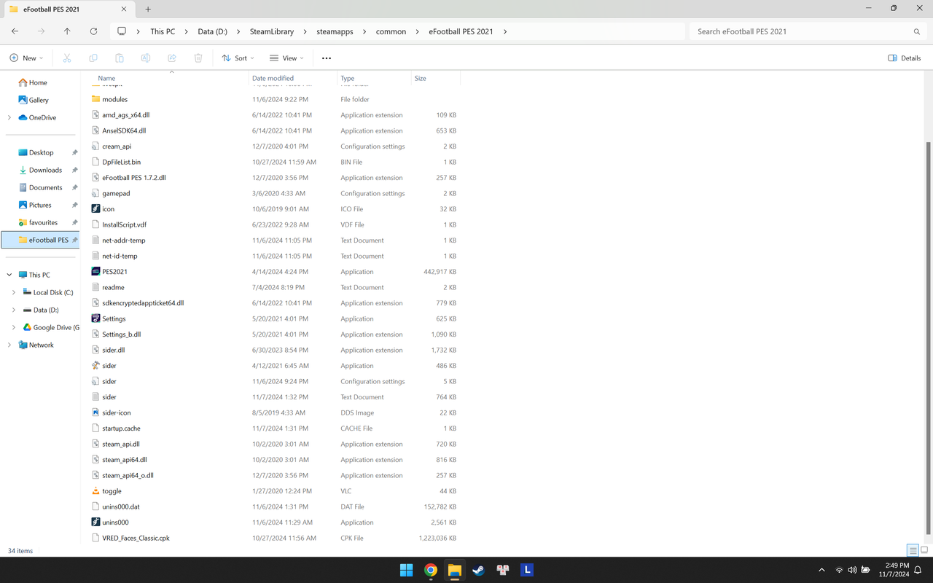Toggle the Details pane
Viewport: 933px width, 583px height.
click(x=904, y=58)
